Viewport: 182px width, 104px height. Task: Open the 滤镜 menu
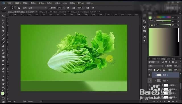57,3
